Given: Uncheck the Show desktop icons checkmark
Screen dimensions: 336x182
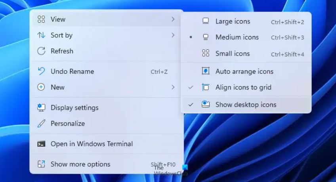Looking at the screenshot, I should click(191, 105).
